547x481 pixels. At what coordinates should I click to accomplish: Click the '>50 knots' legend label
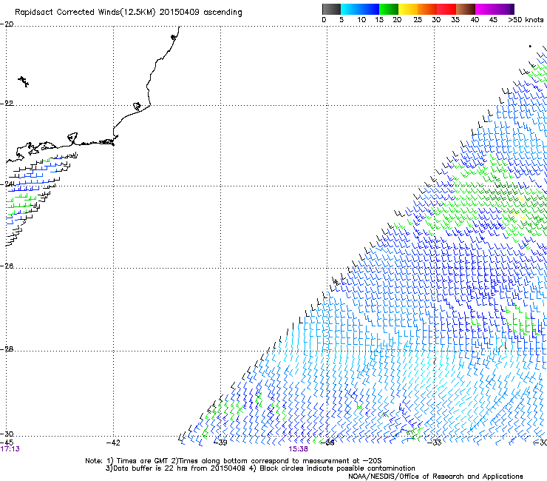coord(526,20)
